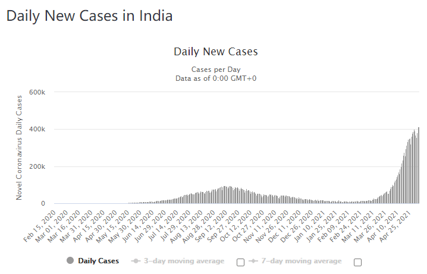Click the 600k y-axis label

[37, 92]
